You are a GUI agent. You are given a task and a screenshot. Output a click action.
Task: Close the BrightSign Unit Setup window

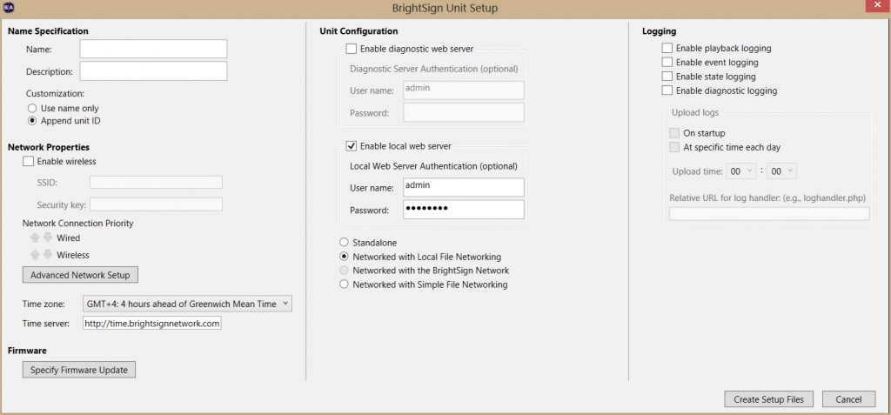coord(875,6)
